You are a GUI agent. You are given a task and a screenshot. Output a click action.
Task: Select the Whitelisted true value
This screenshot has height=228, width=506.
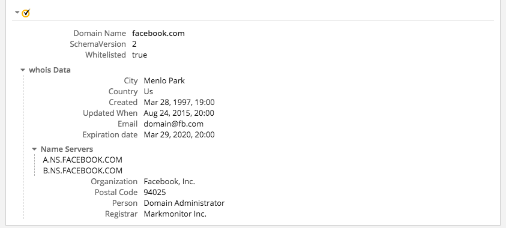139,55
